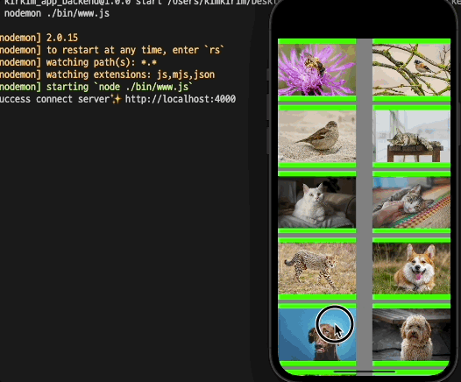Viewport: 461px width, 382px height.
Task: Click the http://localhost:4000 URL in terminal
Action: [181, 99]
